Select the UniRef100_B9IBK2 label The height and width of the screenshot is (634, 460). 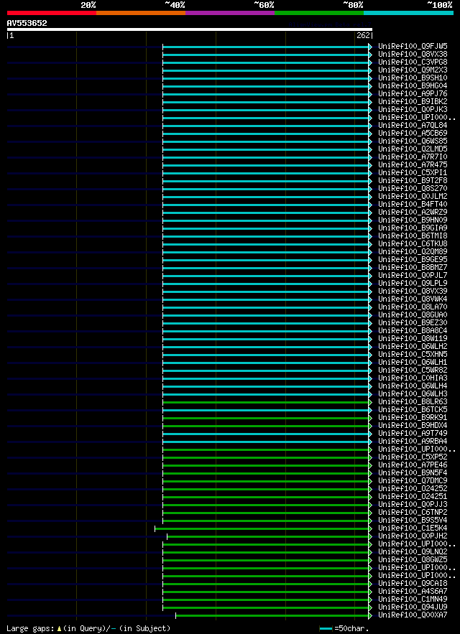pos(413,101)
